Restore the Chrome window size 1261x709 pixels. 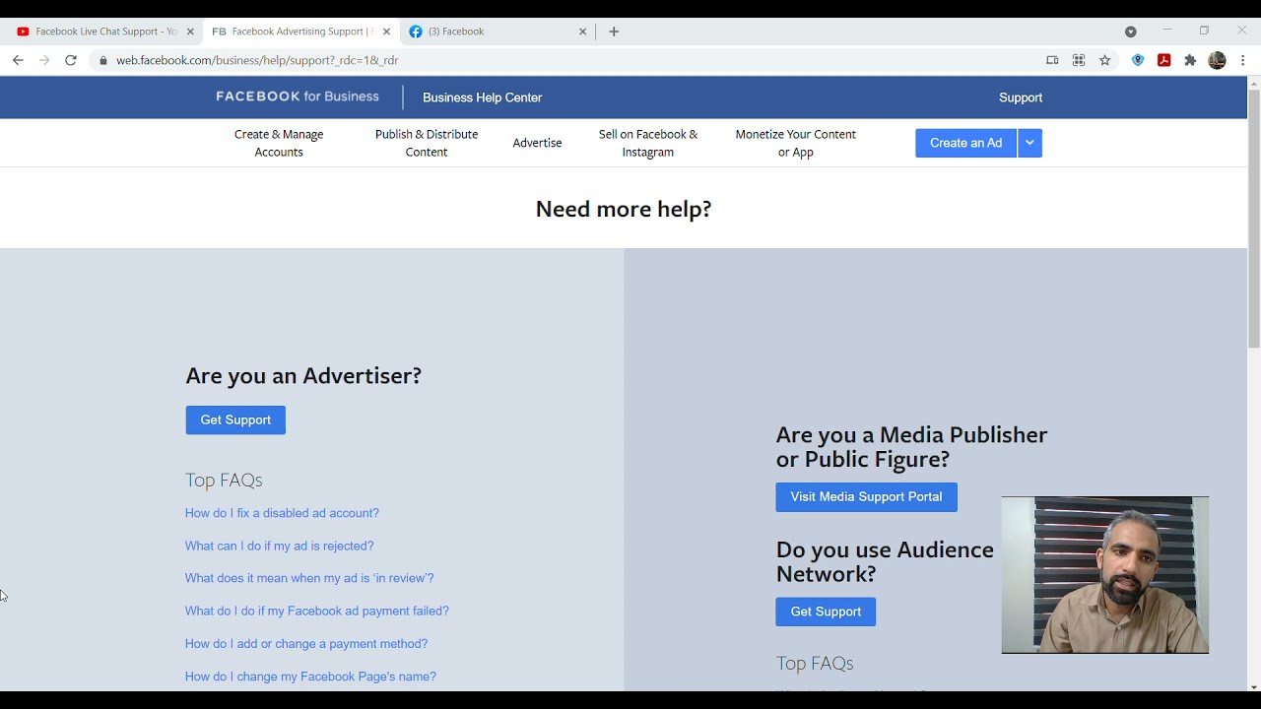click(1204, 31)
